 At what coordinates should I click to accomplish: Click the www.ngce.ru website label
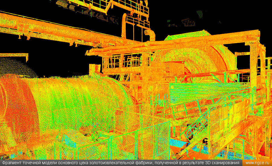(257, 163)
